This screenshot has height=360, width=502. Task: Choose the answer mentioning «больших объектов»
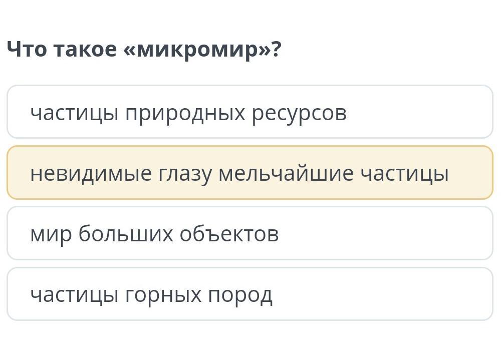[249, 233]
